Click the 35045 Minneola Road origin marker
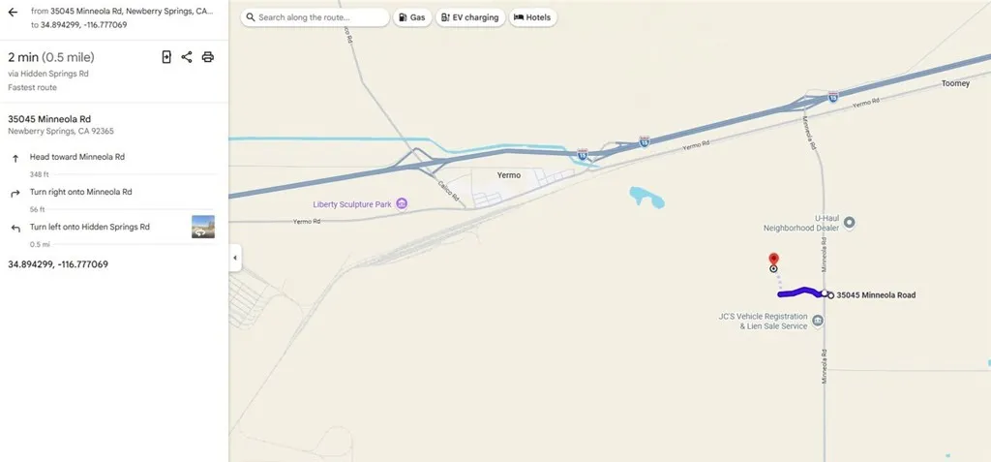 coord(830,294)
